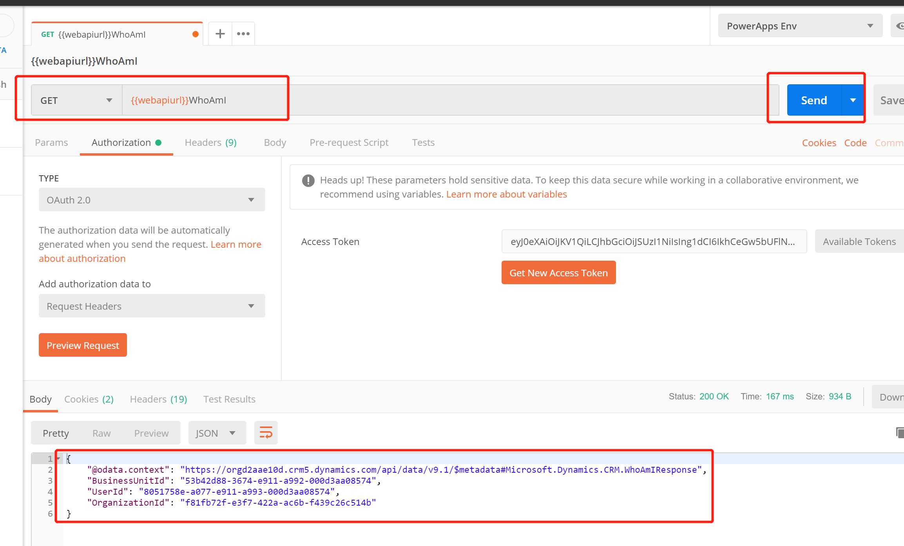Go to the Tests tab
The image size is (904, 546).
pos(423,143)
